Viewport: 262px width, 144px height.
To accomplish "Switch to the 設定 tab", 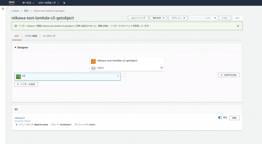I will 17,36.
